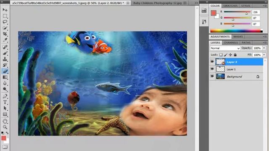Select the History Brush tool
This screenshot has height=151, width=269.
5,65
